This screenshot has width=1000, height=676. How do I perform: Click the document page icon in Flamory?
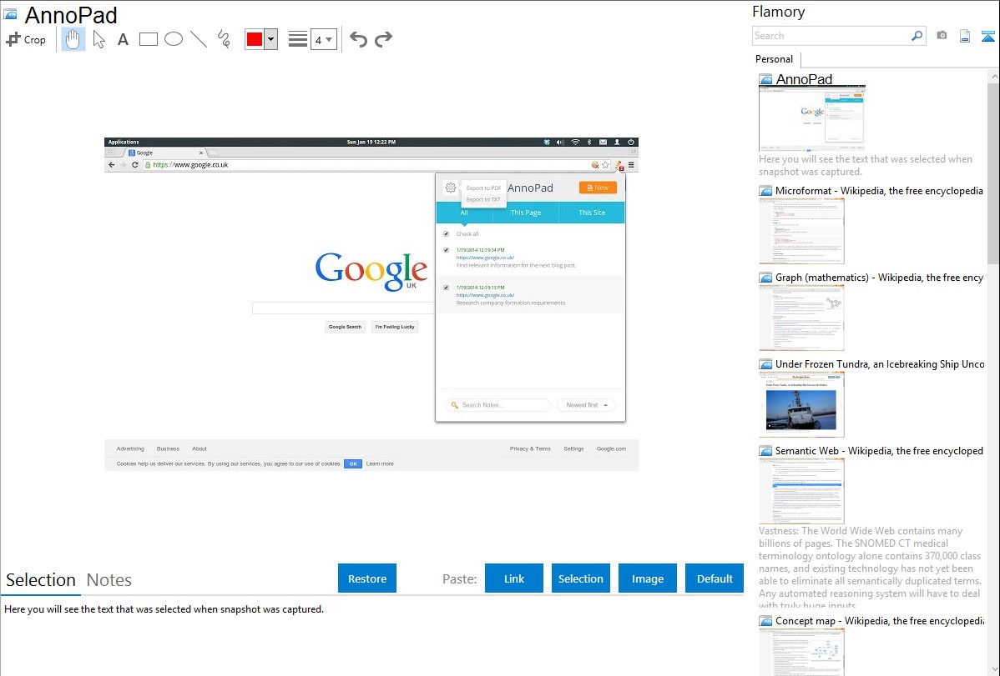coord(965,36)
